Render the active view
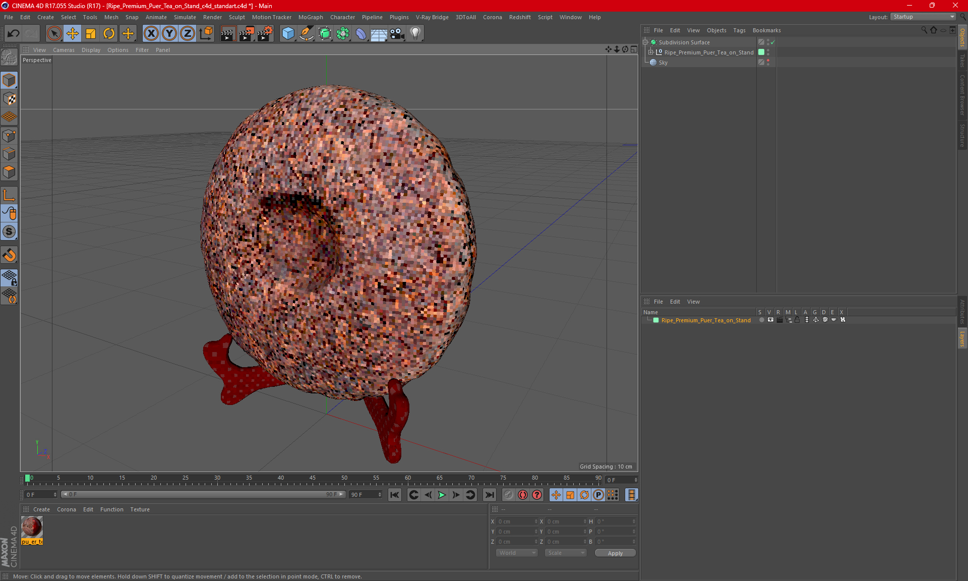Viewport: 968px width, 581px height. (228, 34)
